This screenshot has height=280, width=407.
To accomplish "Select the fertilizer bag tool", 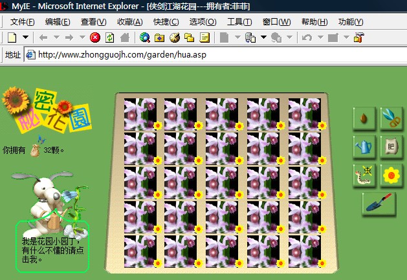I will coord(391,147).
